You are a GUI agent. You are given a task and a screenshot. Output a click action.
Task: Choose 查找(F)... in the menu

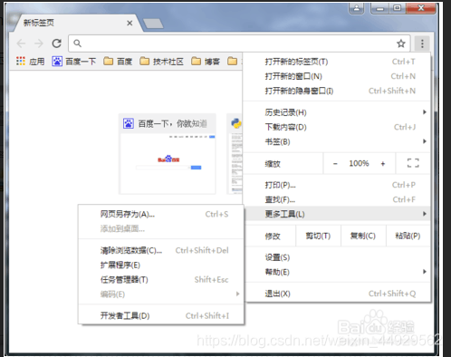(x=337, y=199)
